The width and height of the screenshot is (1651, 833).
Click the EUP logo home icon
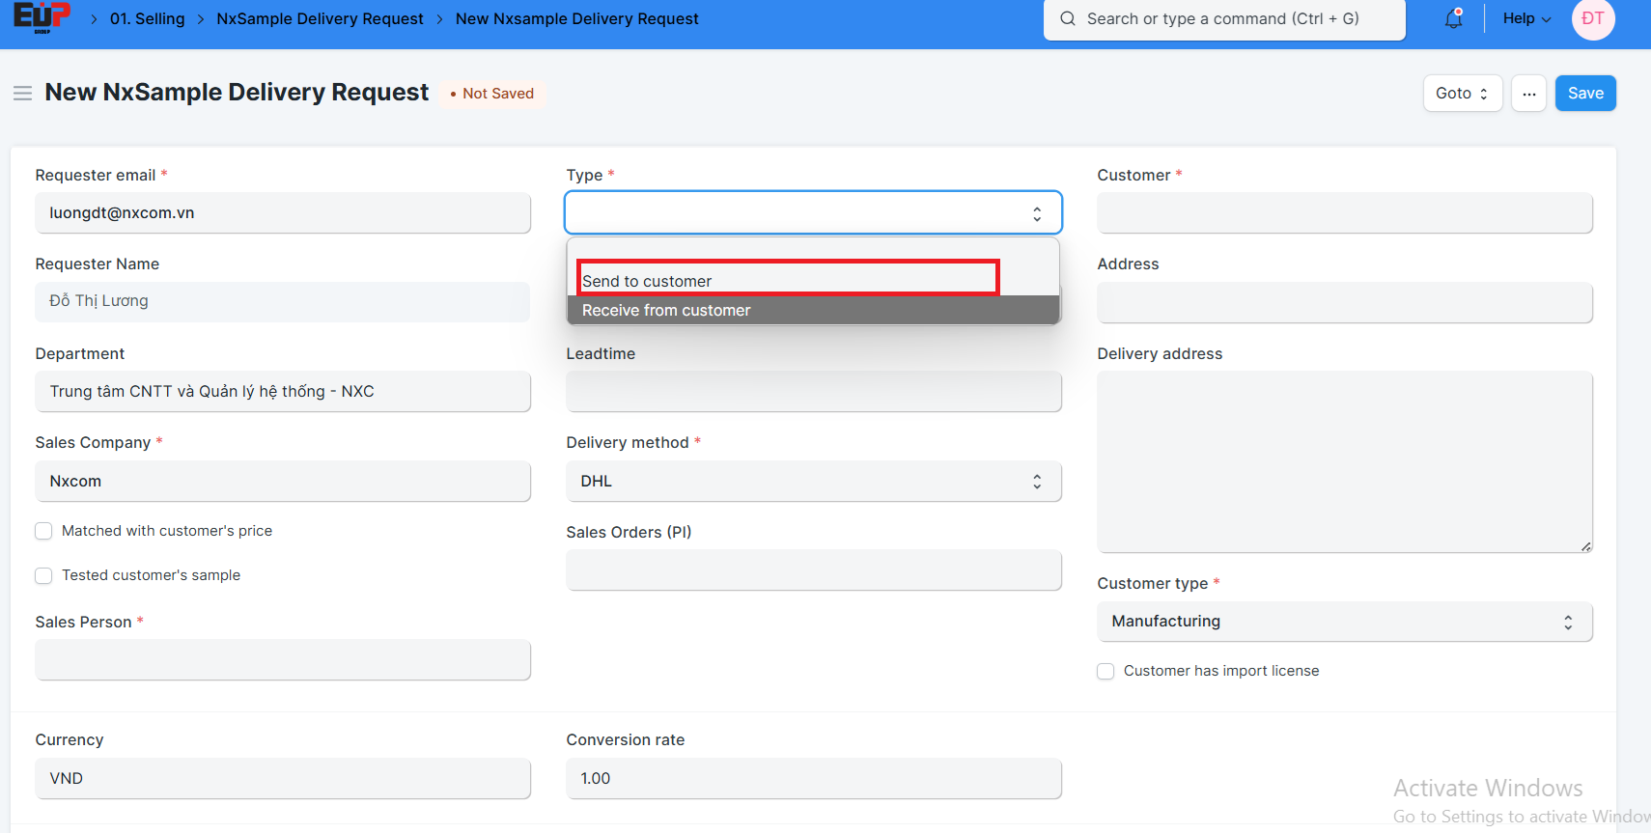tap(42, 17)
